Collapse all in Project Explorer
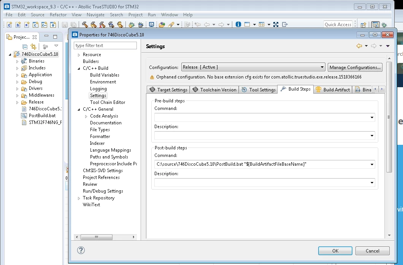Image resolution: width=403 pixels, height=265 pixels. [25, 47]
